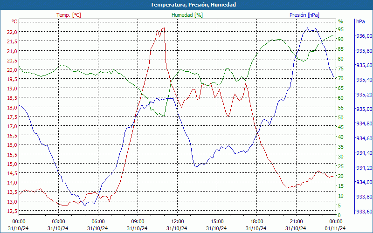Image resolution: width=373 pixels, height=233 pixels.
Task: Click the "935,20" pressure axis value
Action: click(x=364, y=95)
